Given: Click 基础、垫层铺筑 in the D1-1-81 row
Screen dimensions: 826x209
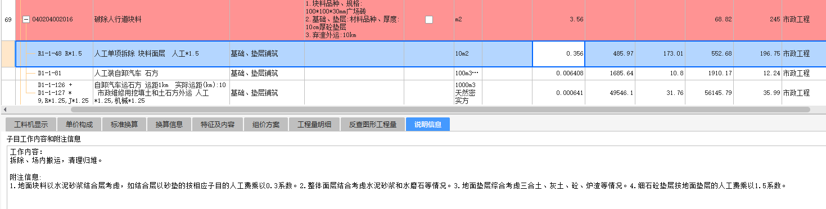Looking at the screenshot, I should tap(267, 74).
